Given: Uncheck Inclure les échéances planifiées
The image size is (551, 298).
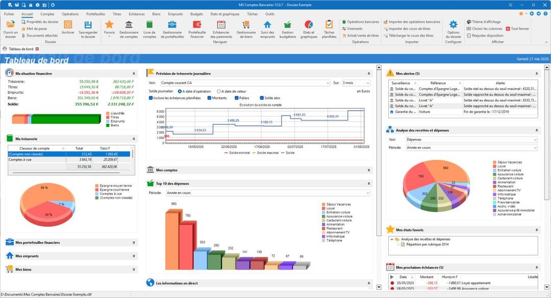Looking at the screenshot, I should tap(151, 98).
